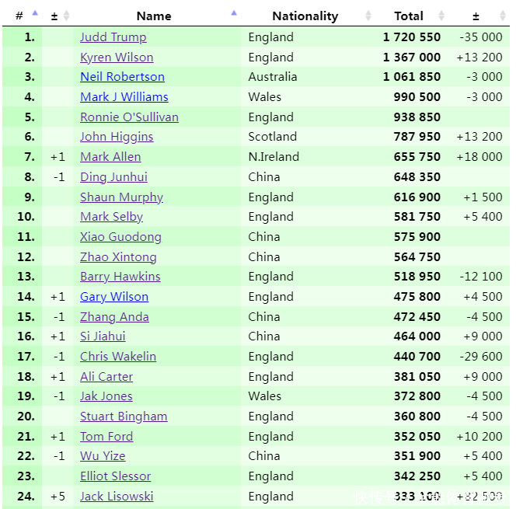View Zhao Xintong's player page

pyautogui.click(x=118, y=257)
